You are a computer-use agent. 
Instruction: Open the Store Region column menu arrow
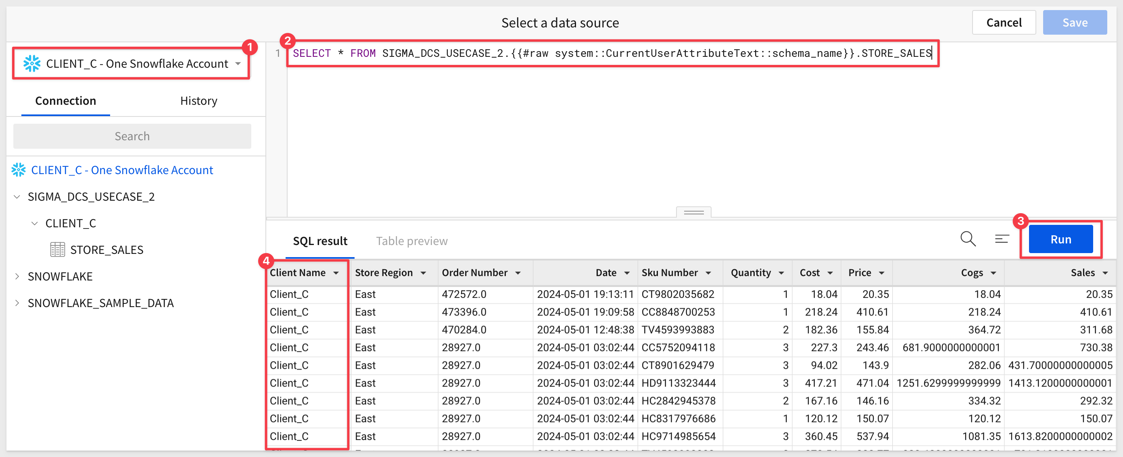coord(423,273)
